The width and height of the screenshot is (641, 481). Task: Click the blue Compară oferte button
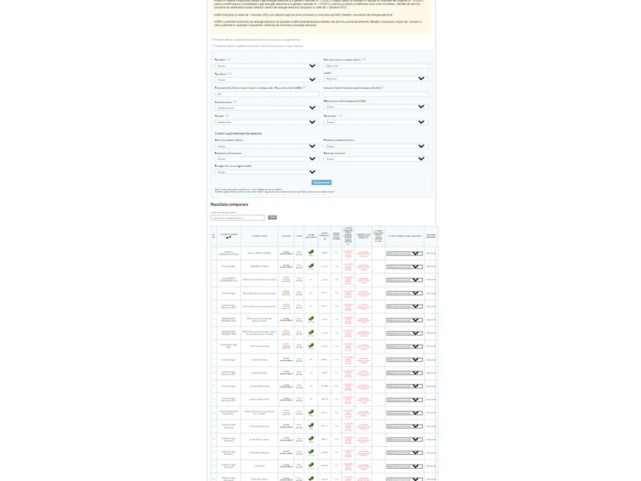tap(322, 183)
